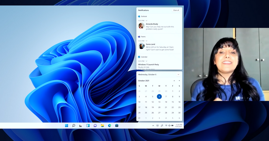Image resolution: width=269 pixels, height=141 pixels.
Task: Select October 16 in the calendar
Action: point(179,102)
